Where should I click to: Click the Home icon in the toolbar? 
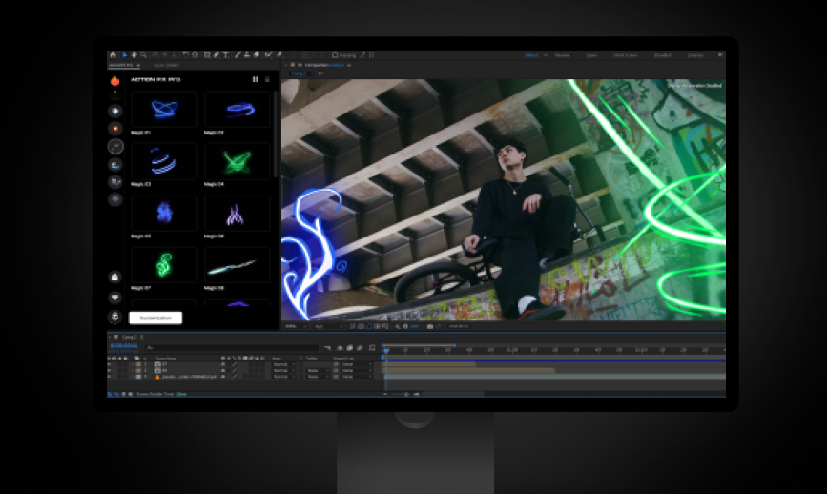(x=113, y=55)
